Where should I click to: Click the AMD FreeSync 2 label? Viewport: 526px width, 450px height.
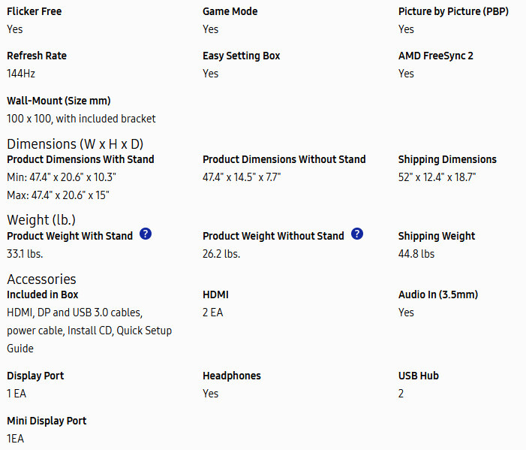(x=436, y=56)
